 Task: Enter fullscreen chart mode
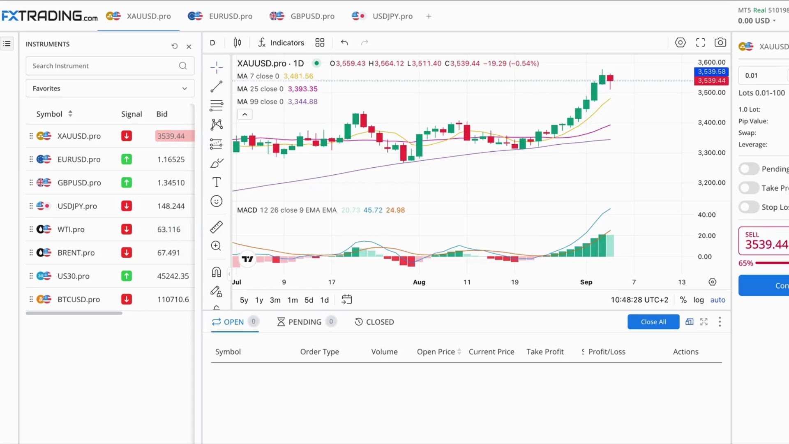click(700, 42)
